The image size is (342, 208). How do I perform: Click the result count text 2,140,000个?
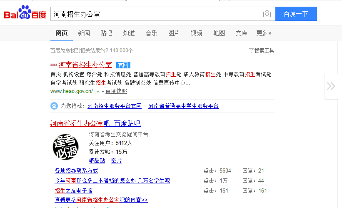[x=119, y=50]
